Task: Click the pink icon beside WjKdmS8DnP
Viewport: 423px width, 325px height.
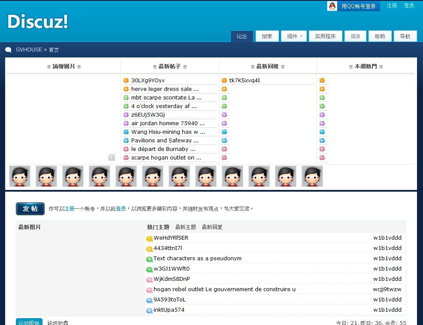Action: coord(149,280)
